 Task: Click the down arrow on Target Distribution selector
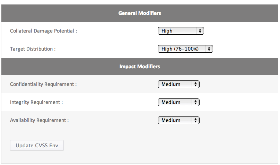pos(209,50)
